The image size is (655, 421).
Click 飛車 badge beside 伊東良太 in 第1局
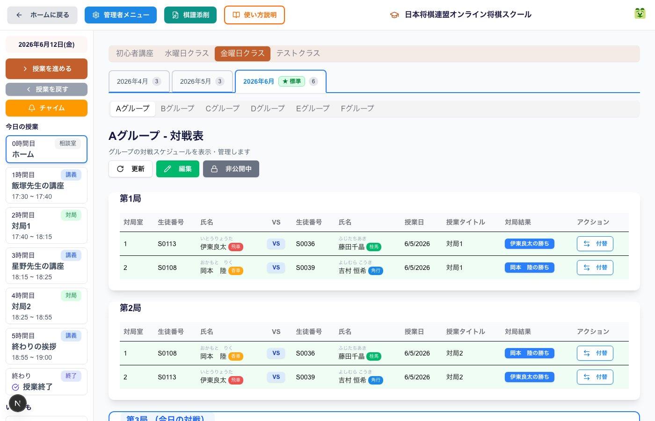coord(236,247)
